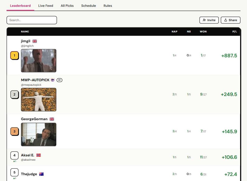Click the UK flag next to jimgil

pyautogui.click(x=35, y=41)
